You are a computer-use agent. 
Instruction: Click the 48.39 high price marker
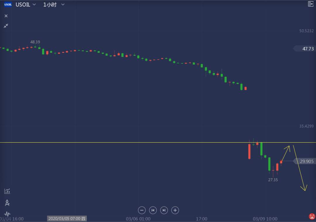click(35, 42)
